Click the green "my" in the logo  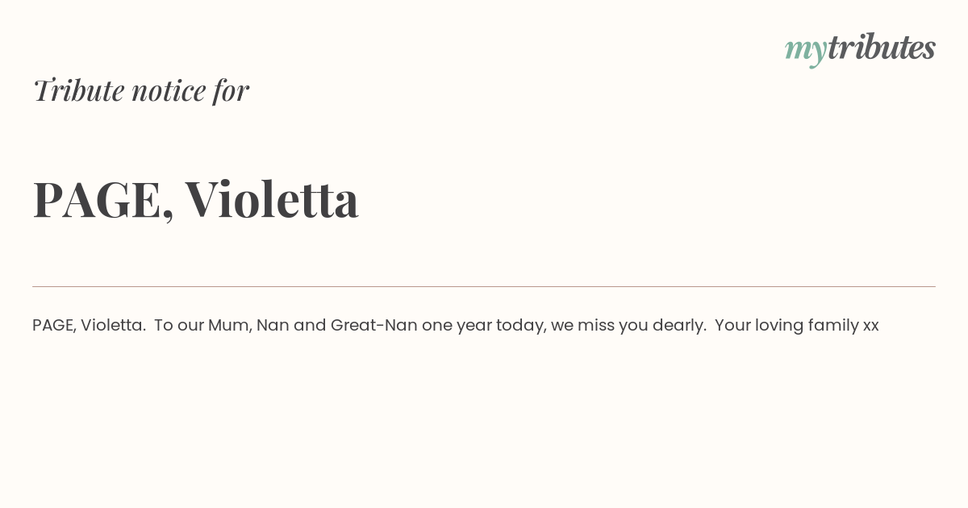click(805, 50)
